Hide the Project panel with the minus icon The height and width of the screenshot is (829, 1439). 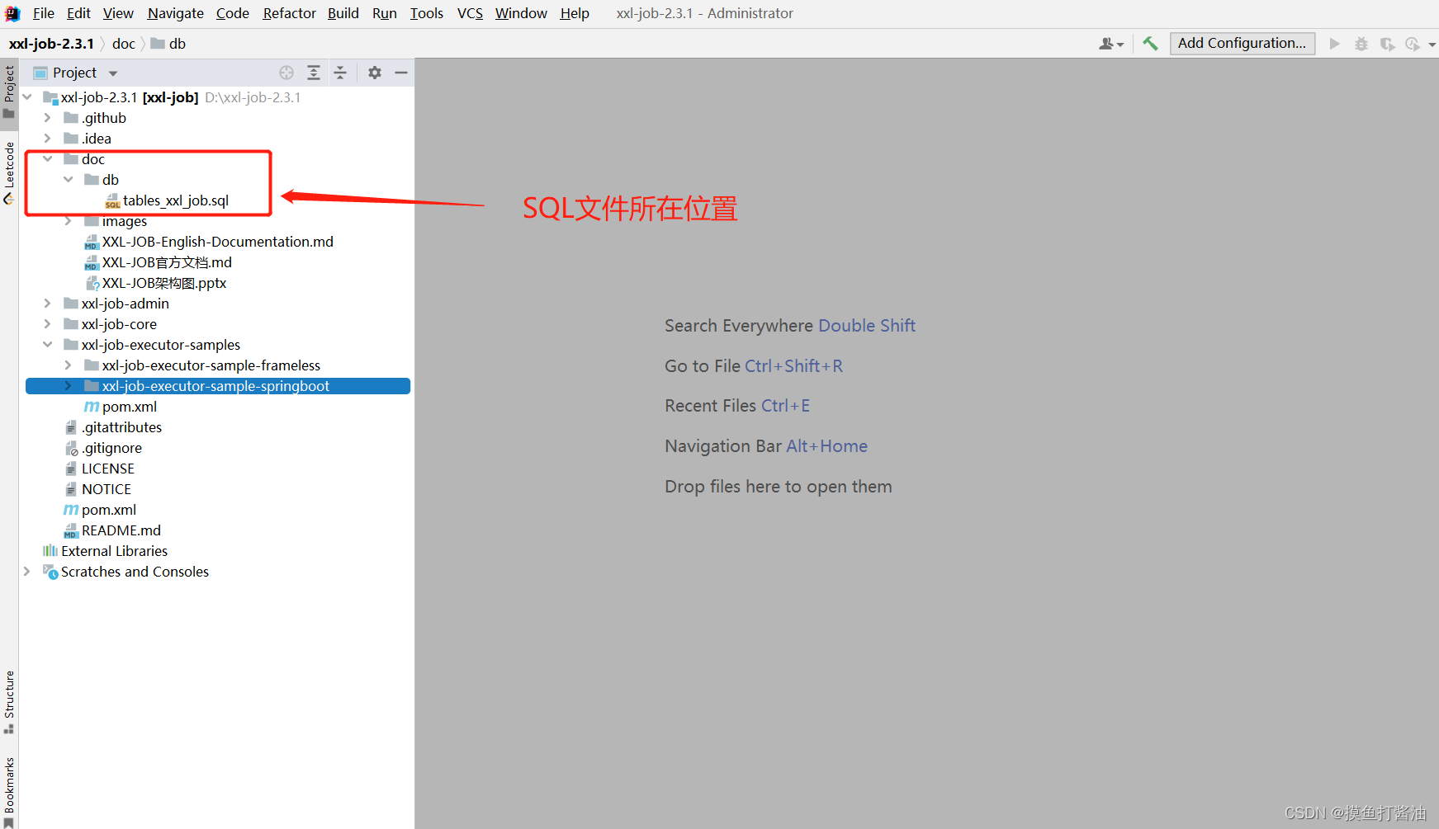[401, 73]
